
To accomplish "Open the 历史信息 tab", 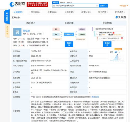I will pos(120,12).
